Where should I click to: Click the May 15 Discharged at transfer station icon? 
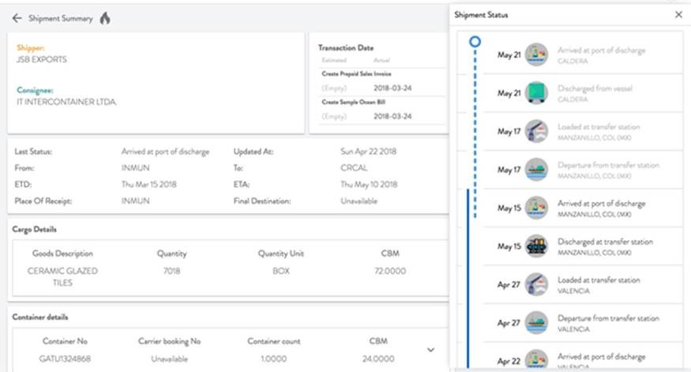click(x=536, y=246)
